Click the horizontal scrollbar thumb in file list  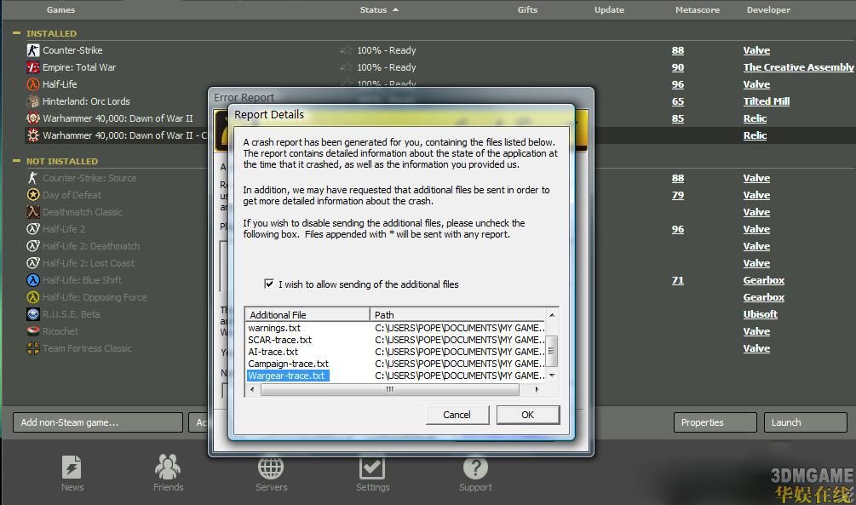pos(390,389)
